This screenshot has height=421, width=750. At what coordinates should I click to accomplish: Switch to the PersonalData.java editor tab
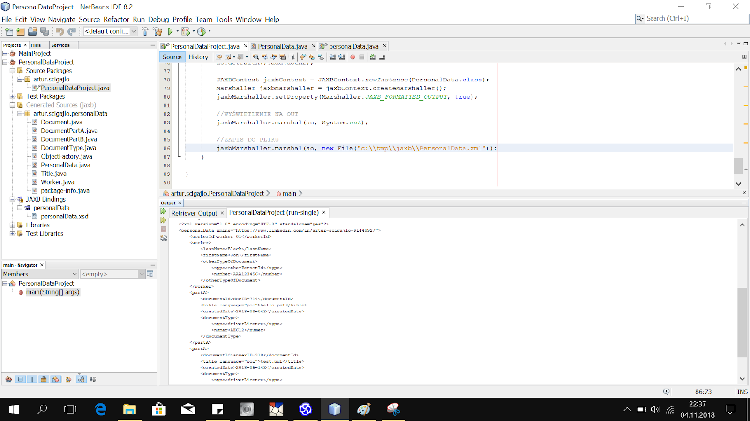click(284, 46)
